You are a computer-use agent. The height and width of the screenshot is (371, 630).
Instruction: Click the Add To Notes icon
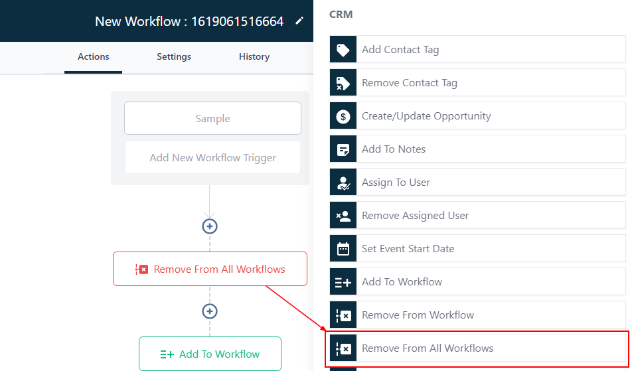click(343, 149)
